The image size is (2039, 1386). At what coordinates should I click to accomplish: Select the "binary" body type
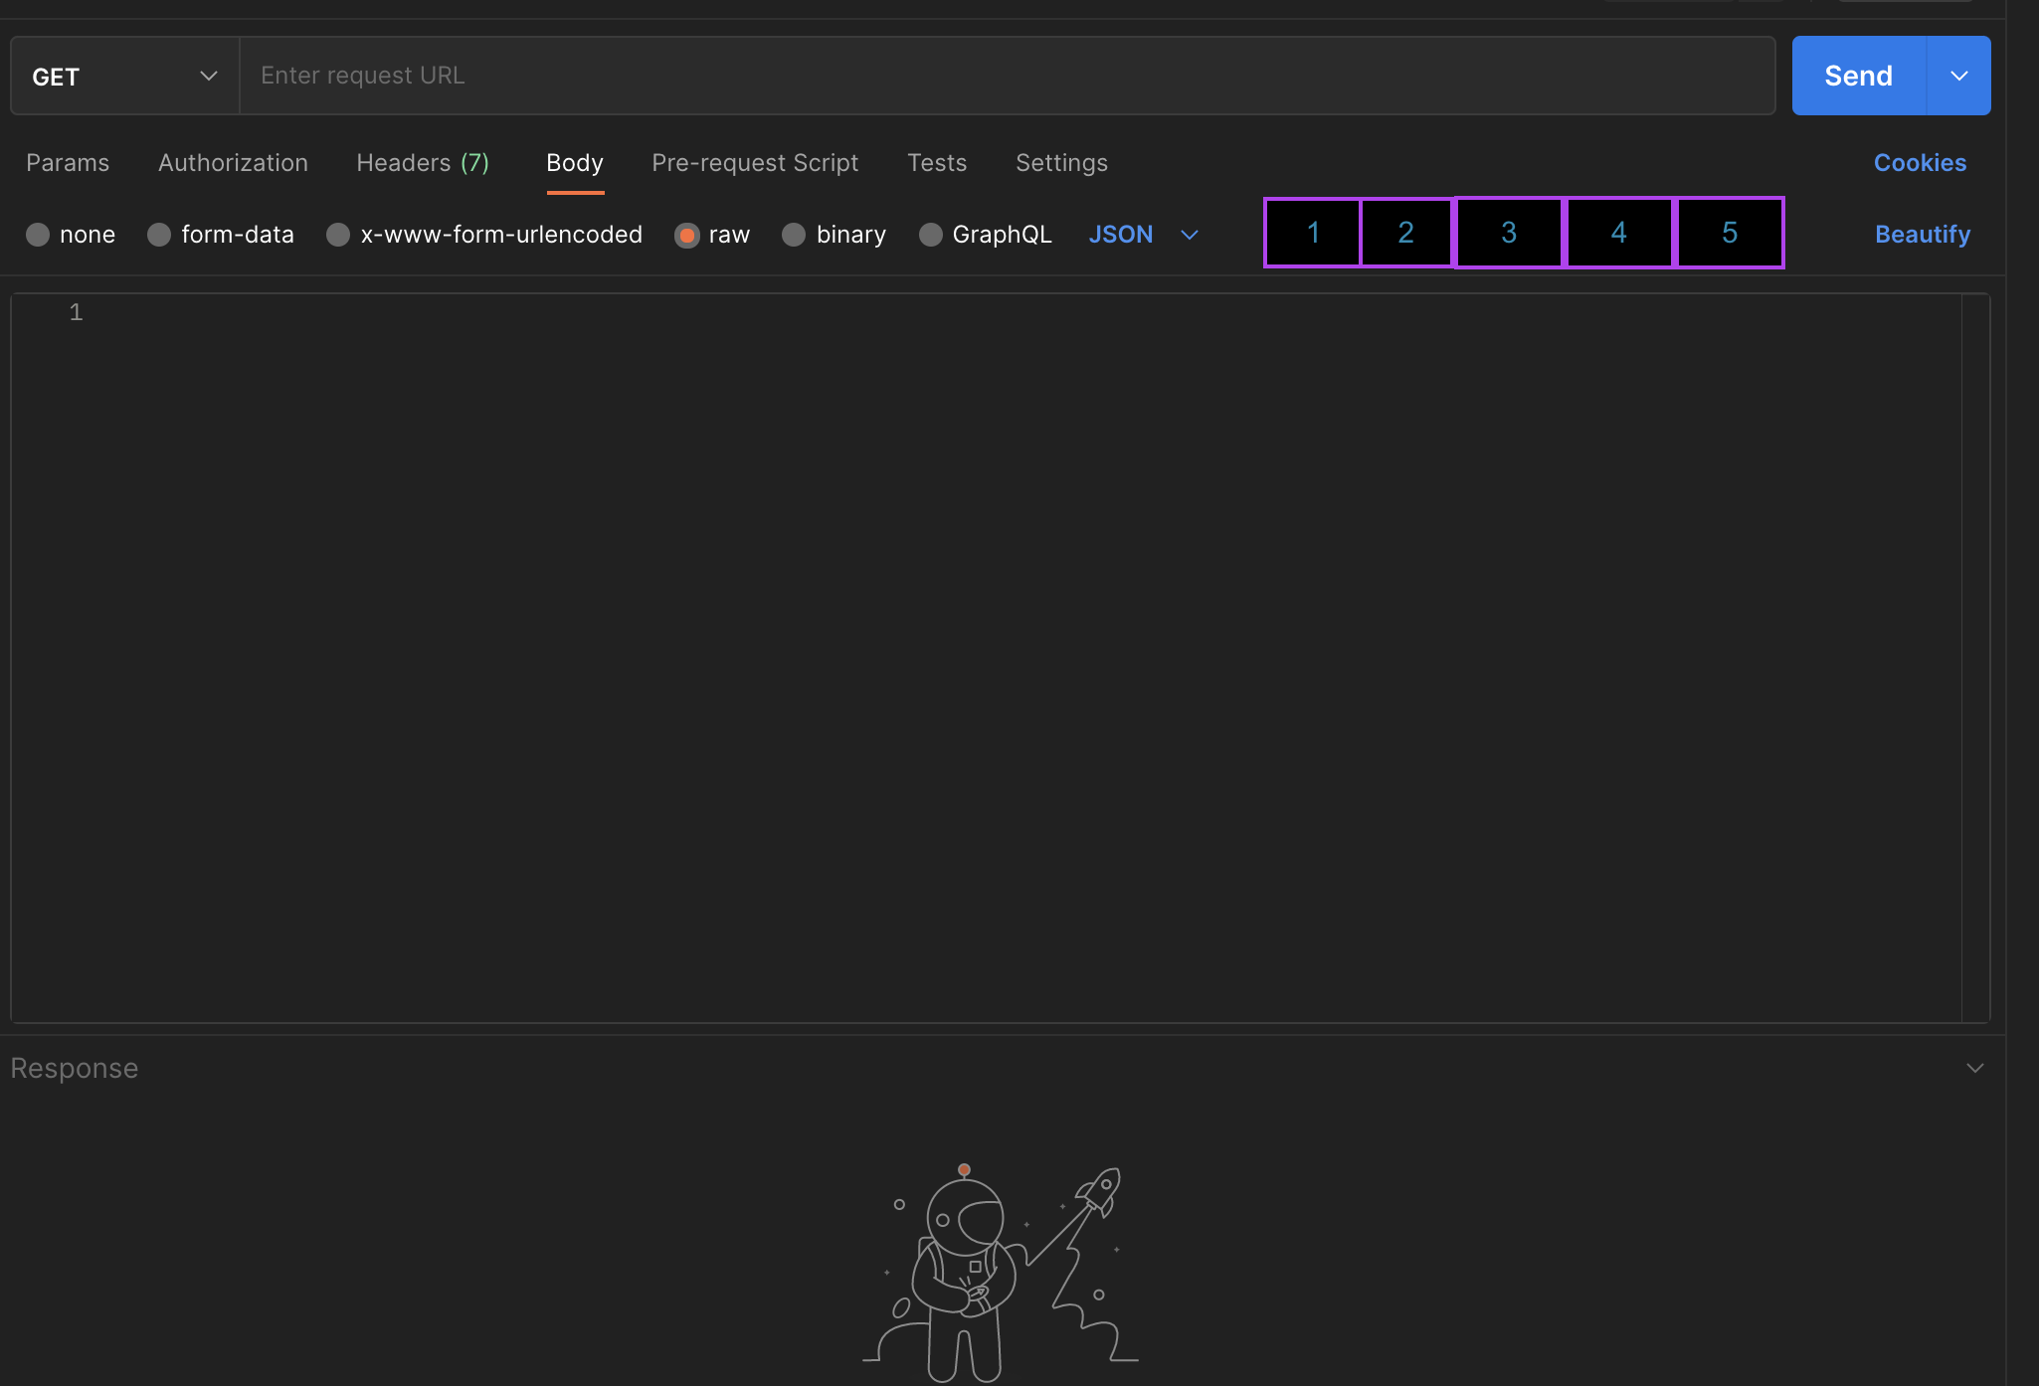(x=834, y=235)
